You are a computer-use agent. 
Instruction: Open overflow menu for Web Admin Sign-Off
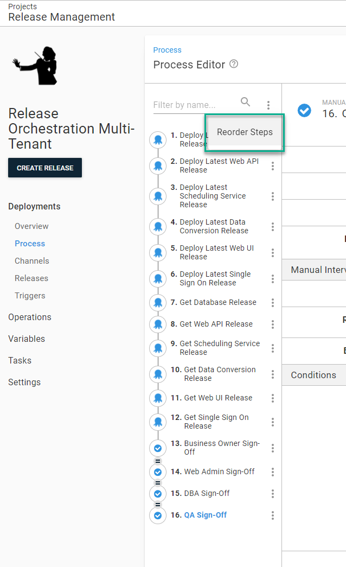click(x=273, y=472)
